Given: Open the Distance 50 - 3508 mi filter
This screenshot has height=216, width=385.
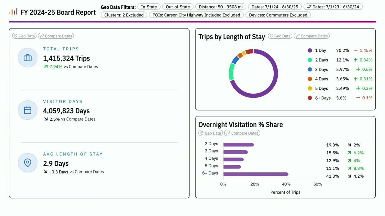Looking at the screenshot, I should point(221,7).
